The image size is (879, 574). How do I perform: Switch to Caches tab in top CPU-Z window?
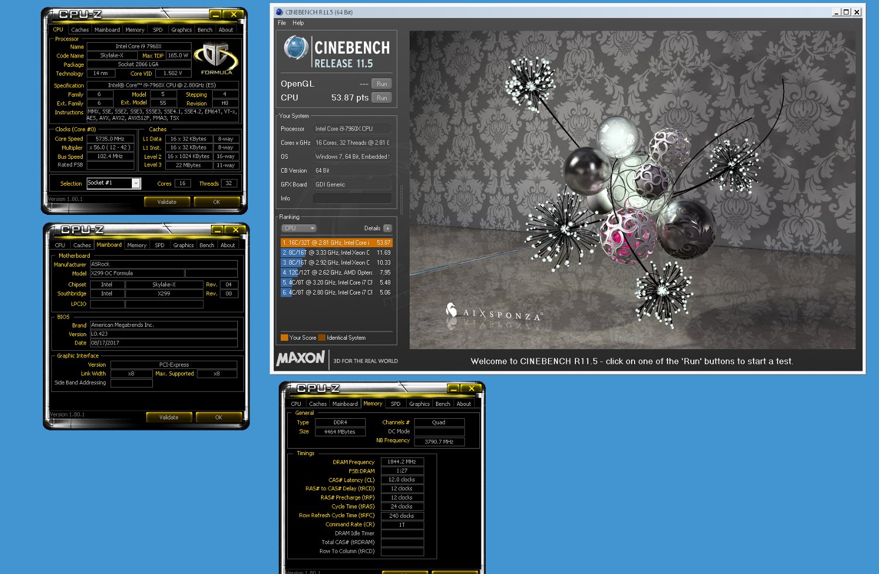(x=80, y=30)
